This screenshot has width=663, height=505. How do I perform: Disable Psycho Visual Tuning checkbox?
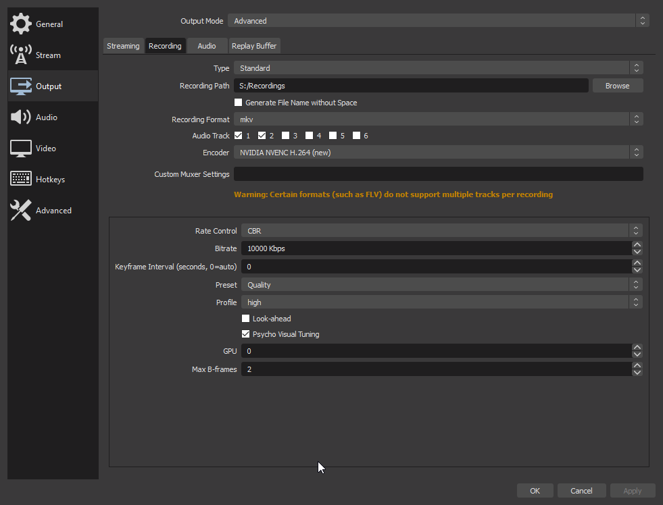246,334
